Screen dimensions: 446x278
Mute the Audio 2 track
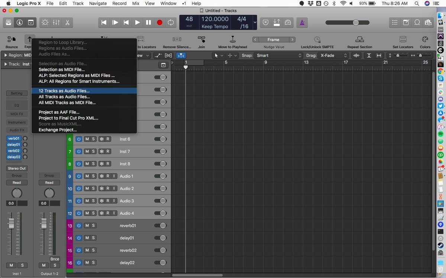pyautogui.click(x=87, y=188)
